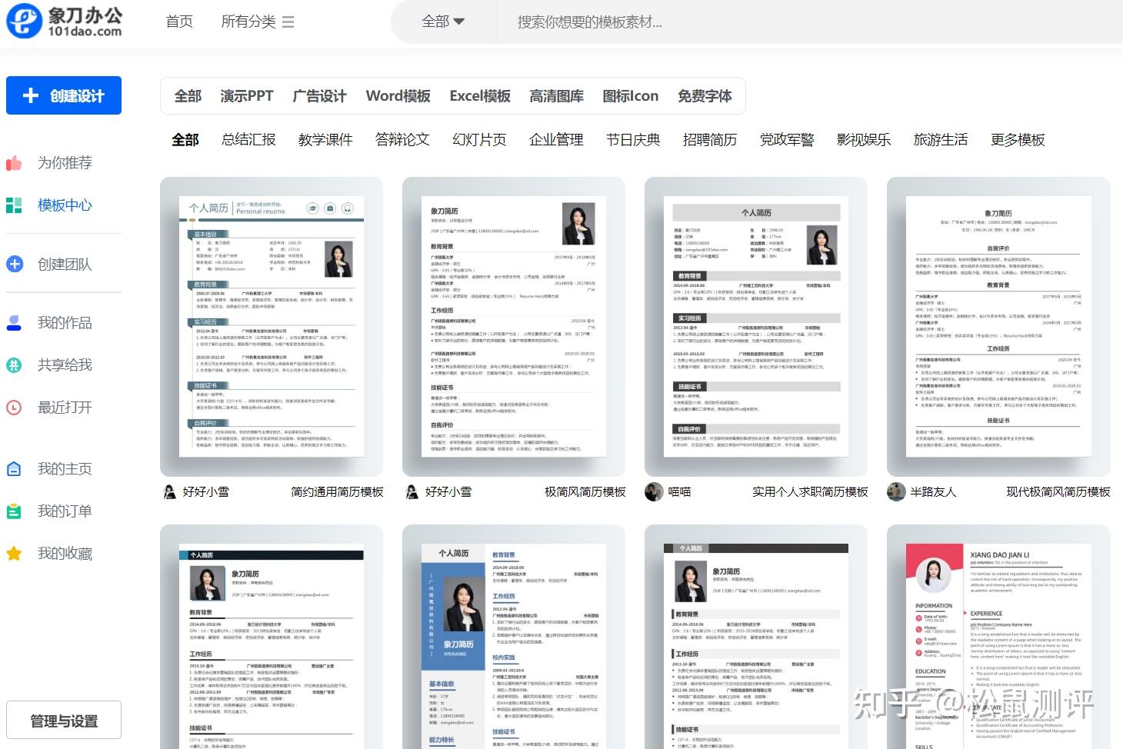Filter templates by 教学课件
The height and width of the screenshot is (749, 1123).
click(x=325, y=140)
